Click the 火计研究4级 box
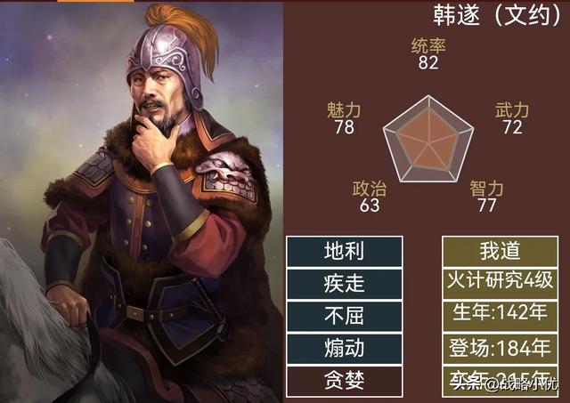This screenshot has width=570, height=403. [501, 284]
